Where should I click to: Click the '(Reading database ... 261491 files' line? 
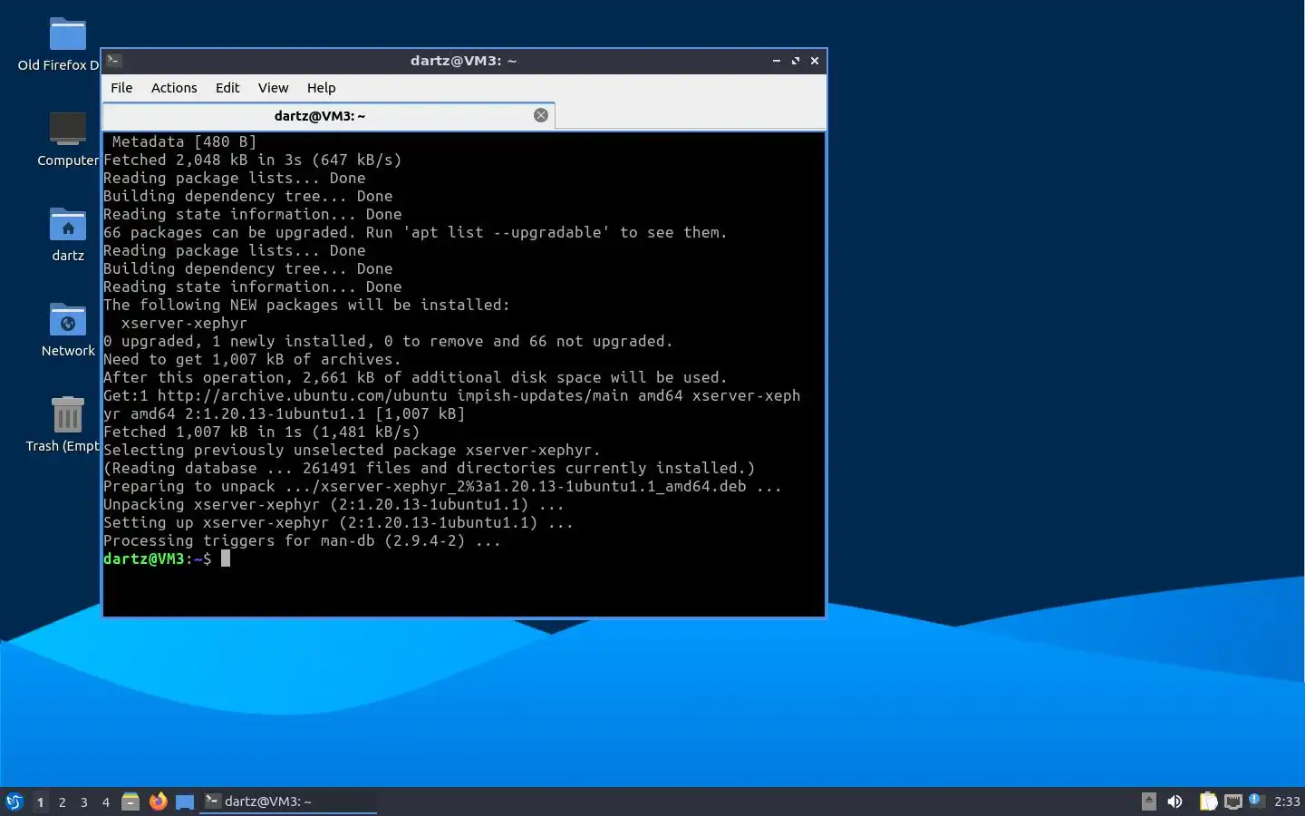click(x=429, y=468)
